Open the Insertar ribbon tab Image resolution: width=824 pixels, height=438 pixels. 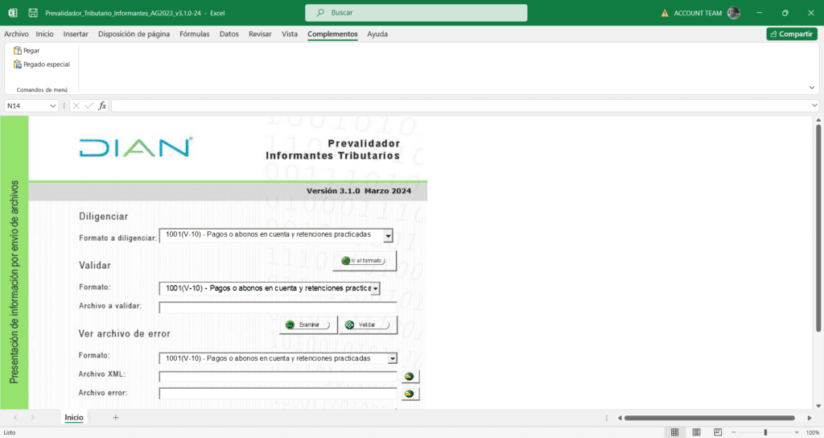click(x=76, y=34)
